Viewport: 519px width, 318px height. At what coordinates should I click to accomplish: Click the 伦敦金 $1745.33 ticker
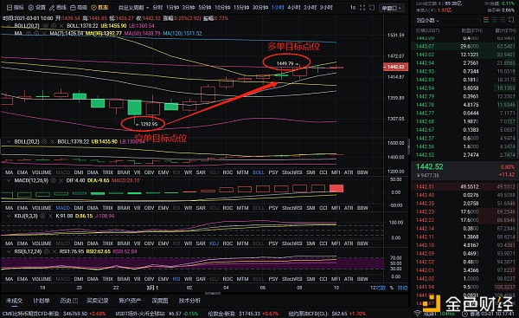tap(243, 314)
